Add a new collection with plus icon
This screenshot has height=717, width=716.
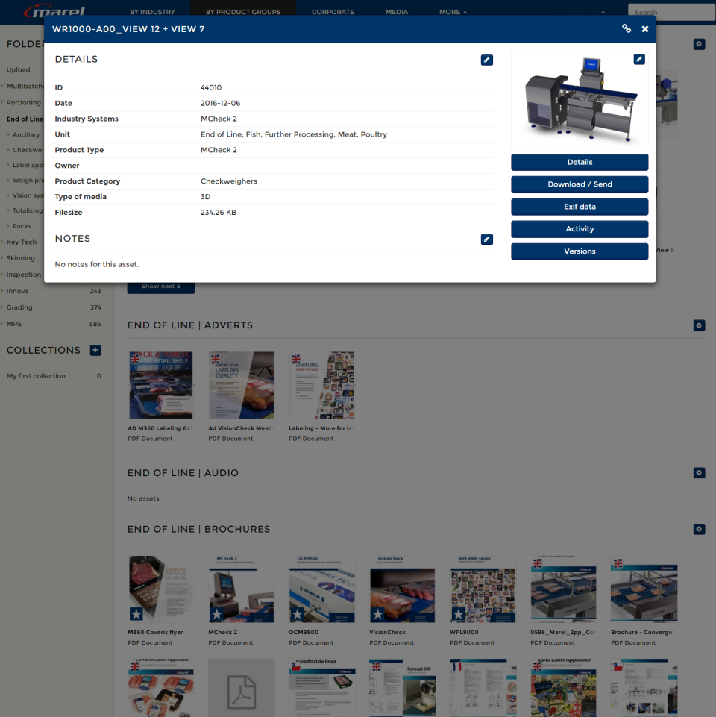point(95,350)
